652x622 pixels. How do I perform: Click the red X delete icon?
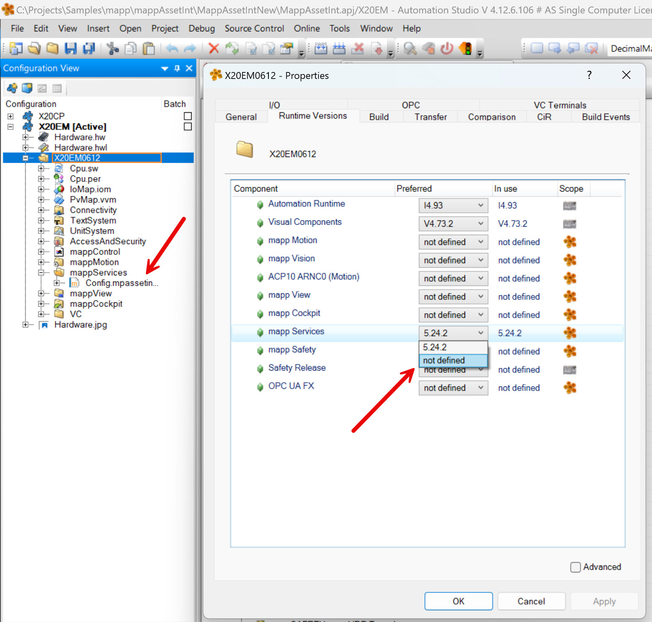point(214,48)
